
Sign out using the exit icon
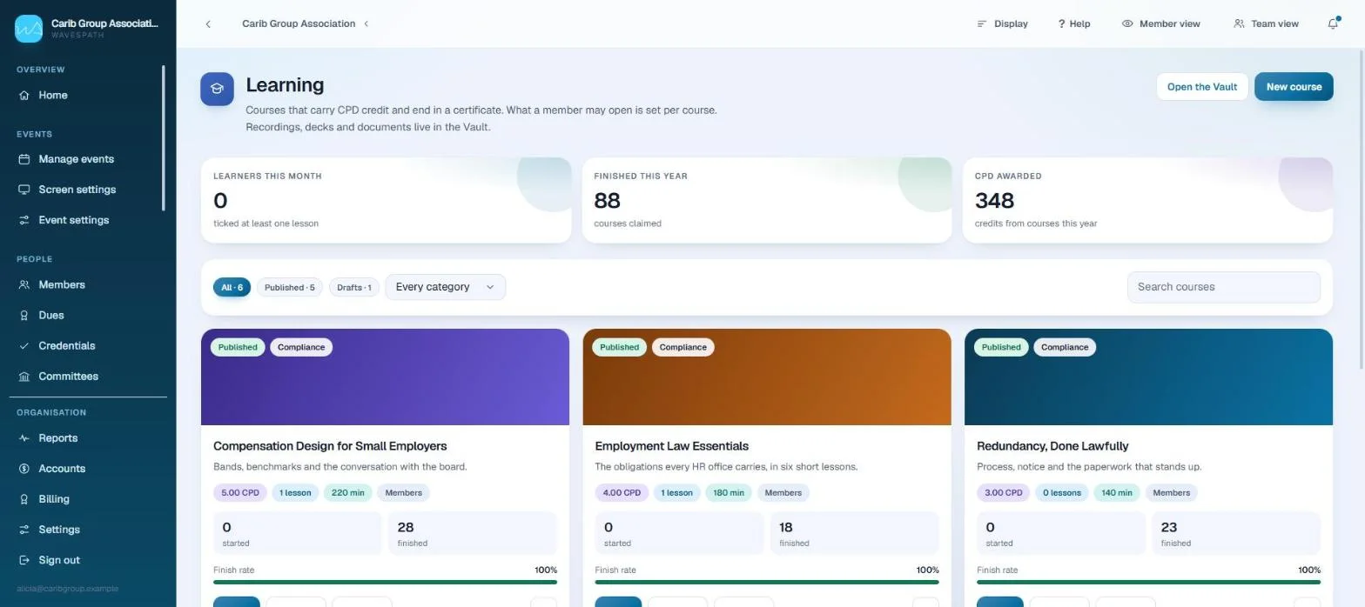pyautogui.click(x=24, y=560)
